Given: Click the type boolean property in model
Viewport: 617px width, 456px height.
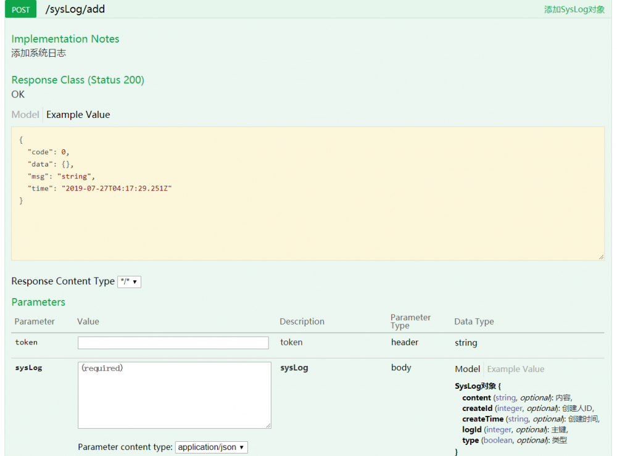Looking at the screenshot, I should click(x=515, y=440).
